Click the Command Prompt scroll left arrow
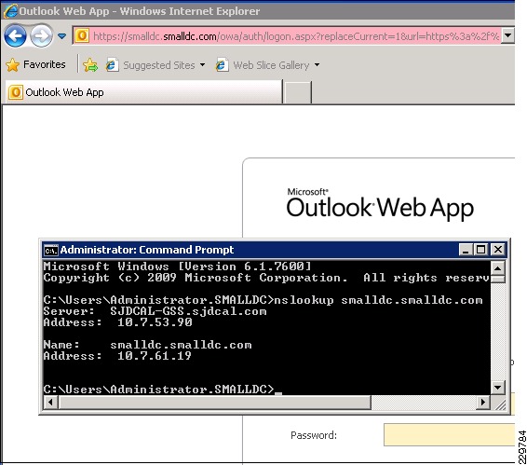Viewport: 527px width, 465px height. coord(50,402)
